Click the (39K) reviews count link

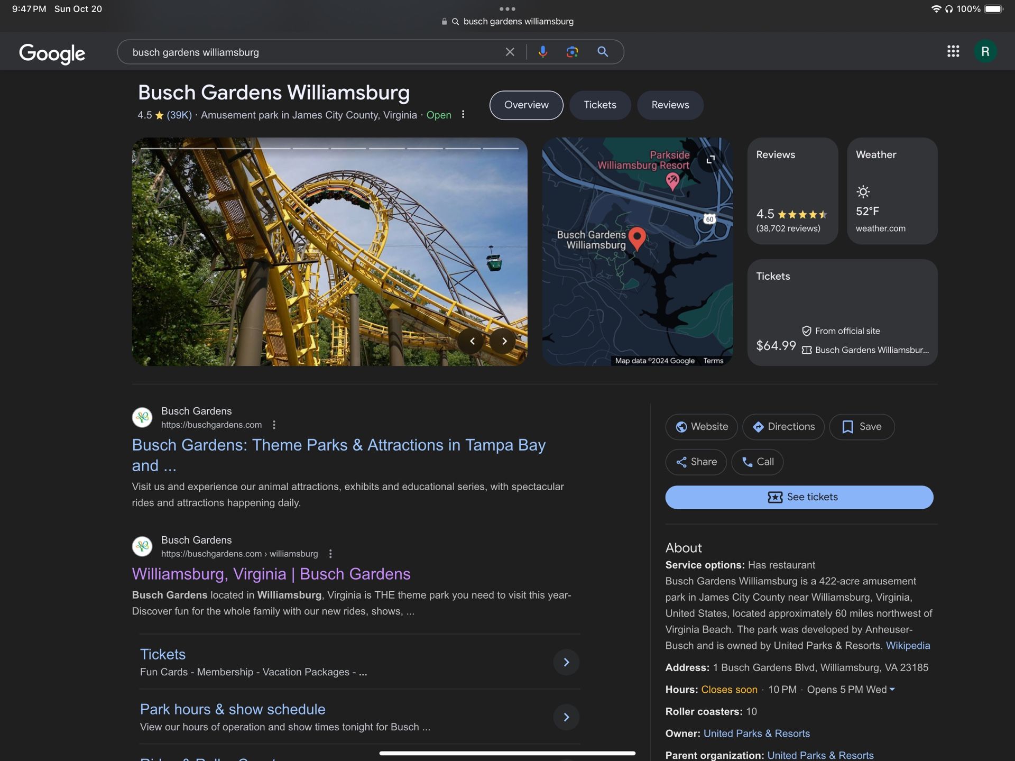[179, 115]
